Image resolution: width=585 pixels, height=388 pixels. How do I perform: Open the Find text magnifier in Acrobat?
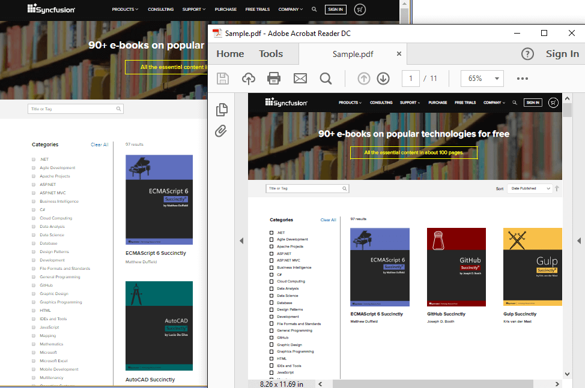click(x=326, y=79)
